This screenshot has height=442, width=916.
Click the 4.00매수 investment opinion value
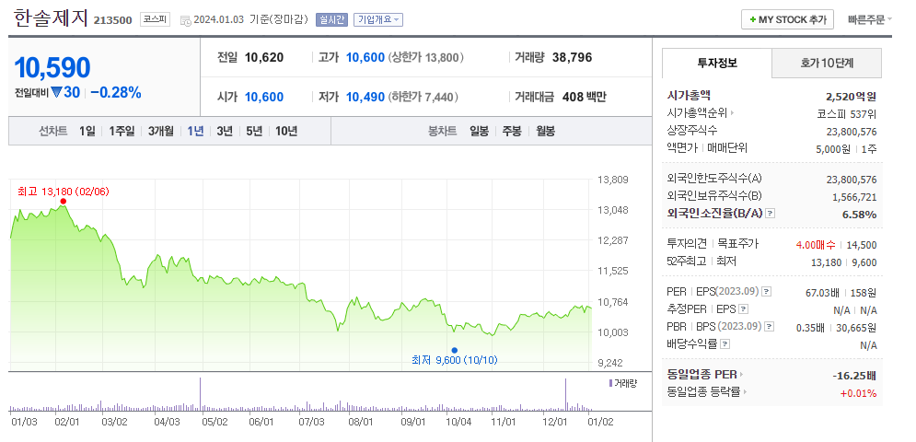click(815, 244)
